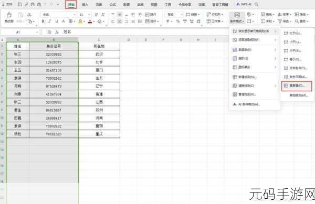Click the Save icon in quick toolbar
Image resolution: width=315 pixels, height=204 pixels.
click(20, 4)
